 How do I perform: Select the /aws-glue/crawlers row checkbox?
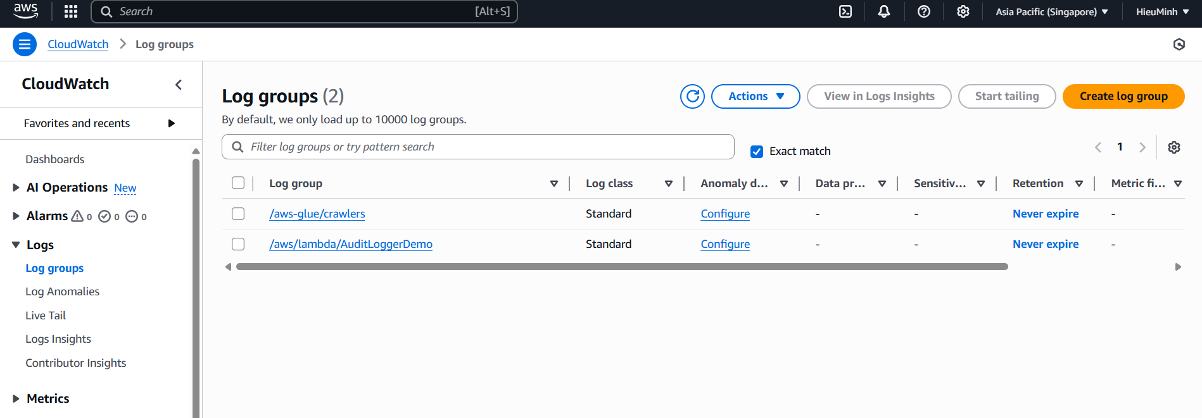238,214
